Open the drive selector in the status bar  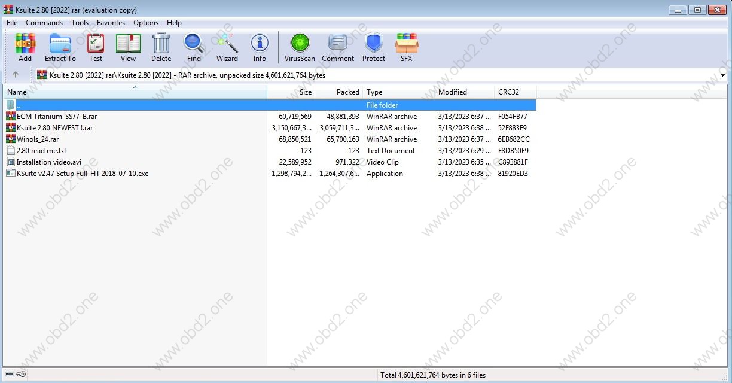10,374
